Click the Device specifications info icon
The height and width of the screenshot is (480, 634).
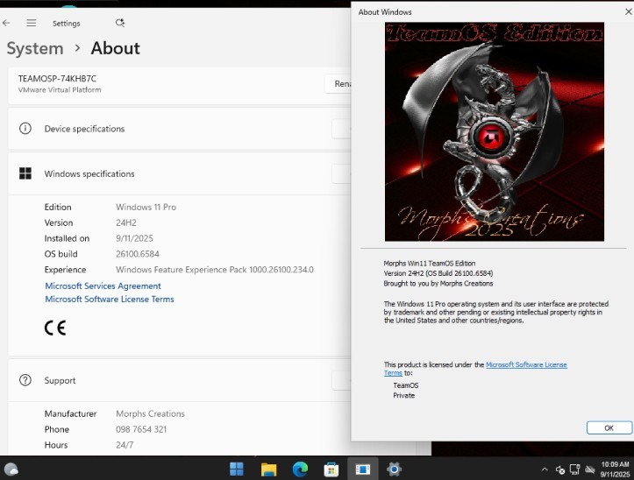25,129
